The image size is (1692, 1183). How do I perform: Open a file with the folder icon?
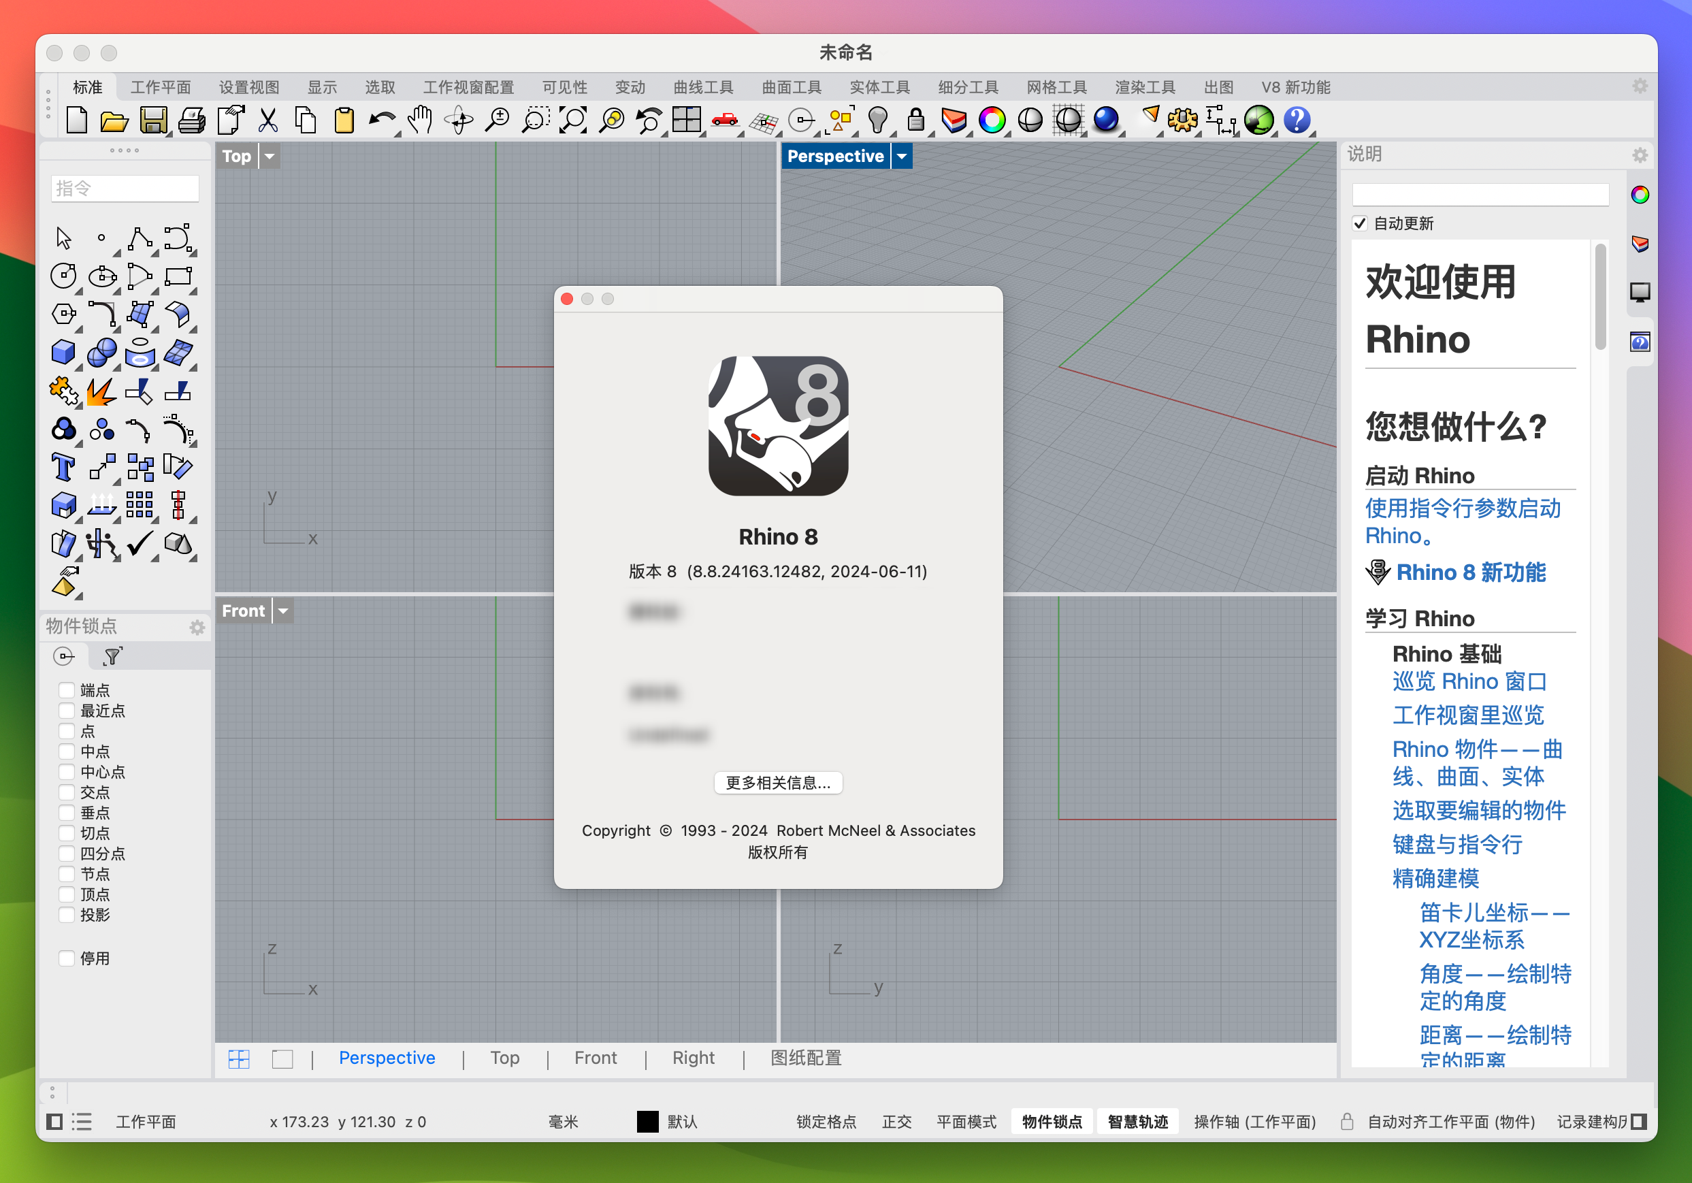114,121
